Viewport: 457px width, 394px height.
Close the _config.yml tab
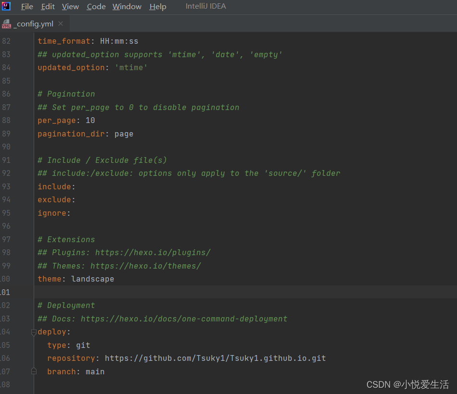tap(60, 23)
